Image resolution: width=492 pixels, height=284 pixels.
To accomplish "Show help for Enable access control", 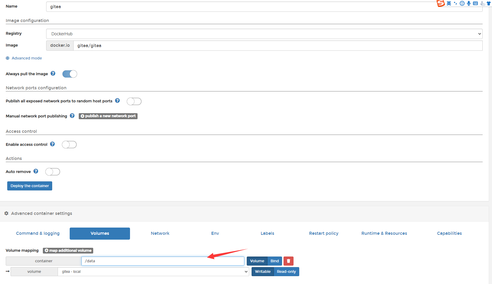I will 52,144.
